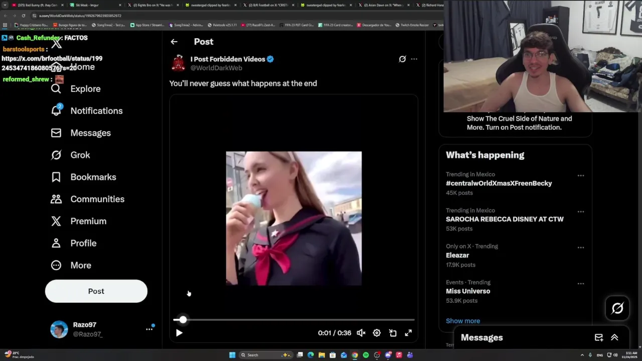
Task: Compose new message in Messages drawer
Action: tap(599, 337)
